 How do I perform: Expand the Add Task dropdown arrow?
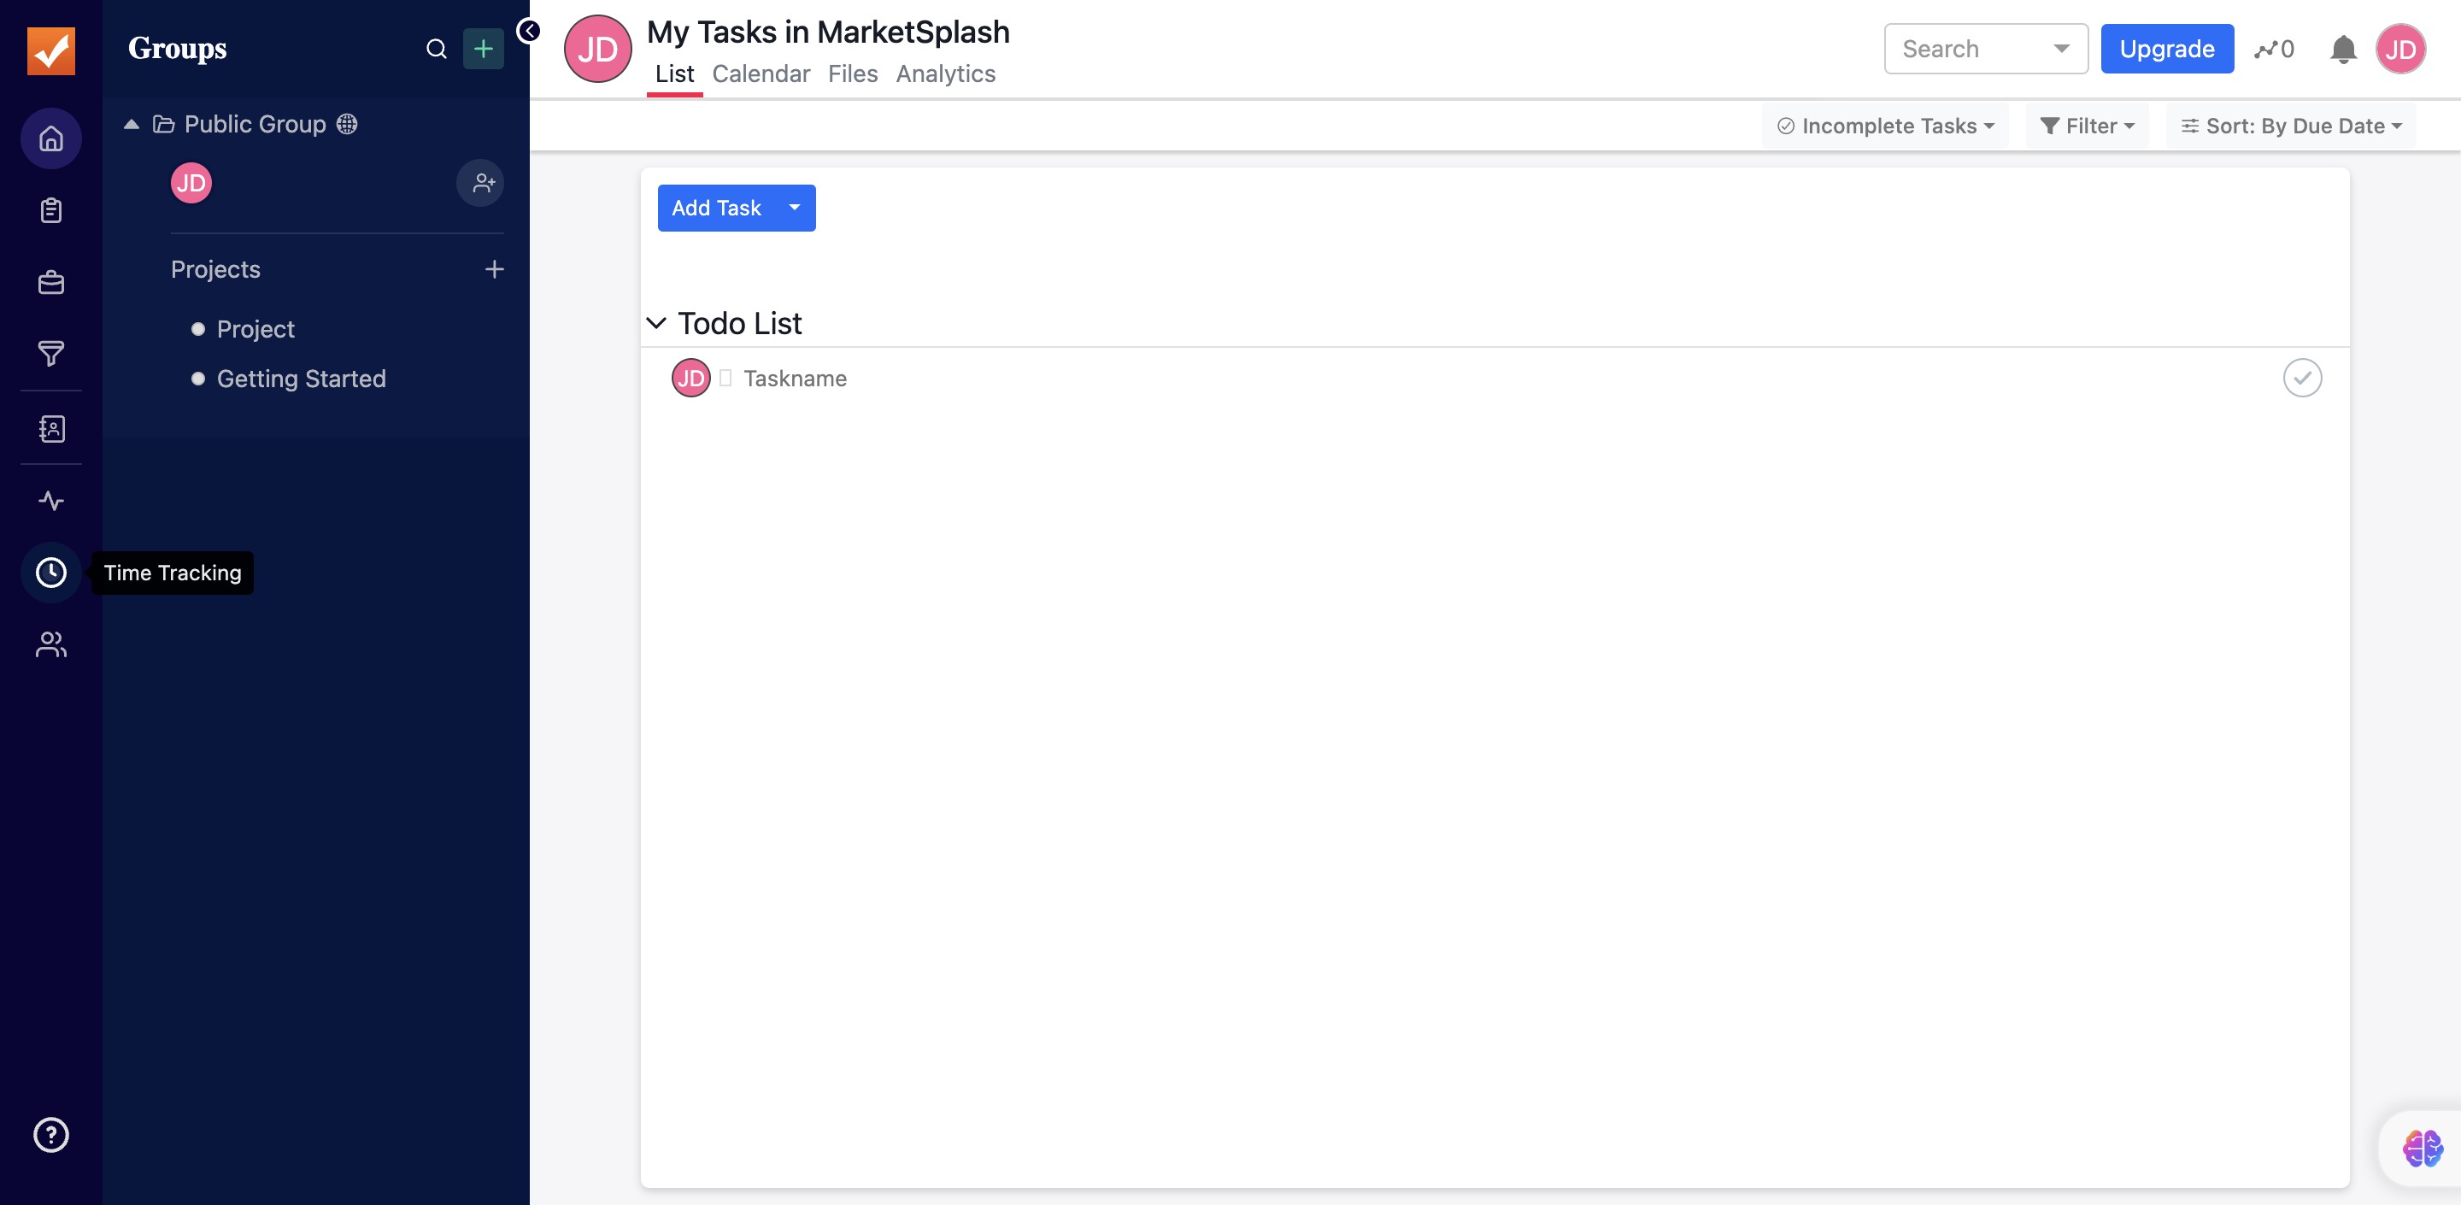(x=794, y=208)
